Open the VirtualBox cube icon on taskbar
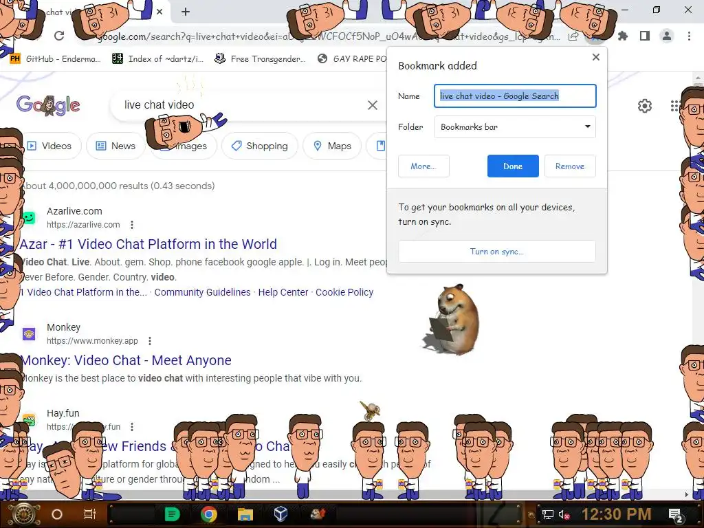704x528 pixels. tap(280, 514)
